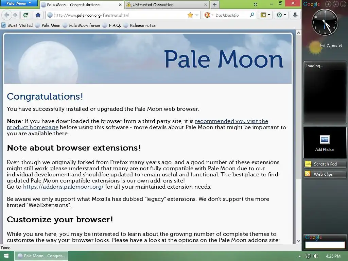Open the Pale Moon application menu
Screen dimensions: 348x261
[x=19, y=3]
